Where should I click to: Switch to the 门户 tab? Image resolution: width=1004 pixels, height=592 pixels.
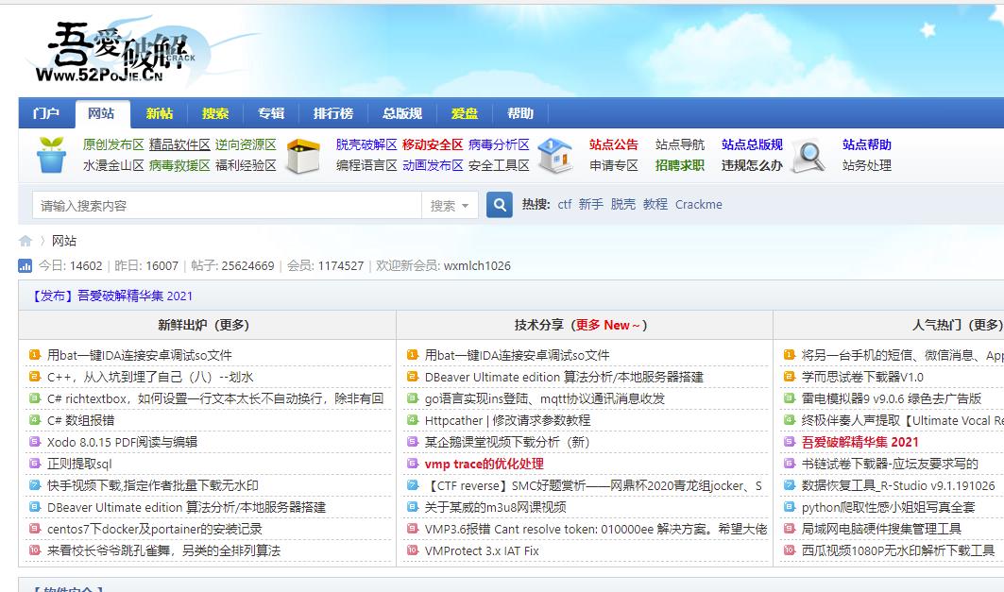pyautogui.click(x=45, y=112)
